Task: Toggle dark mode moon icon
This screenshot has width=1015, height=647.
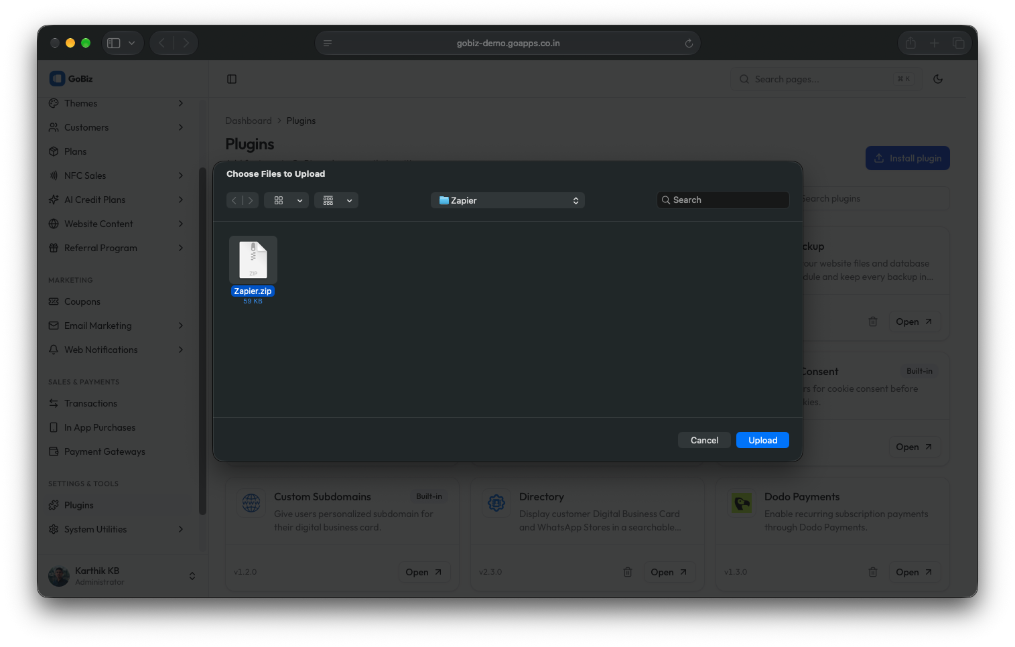Action: tap(938, 79)
